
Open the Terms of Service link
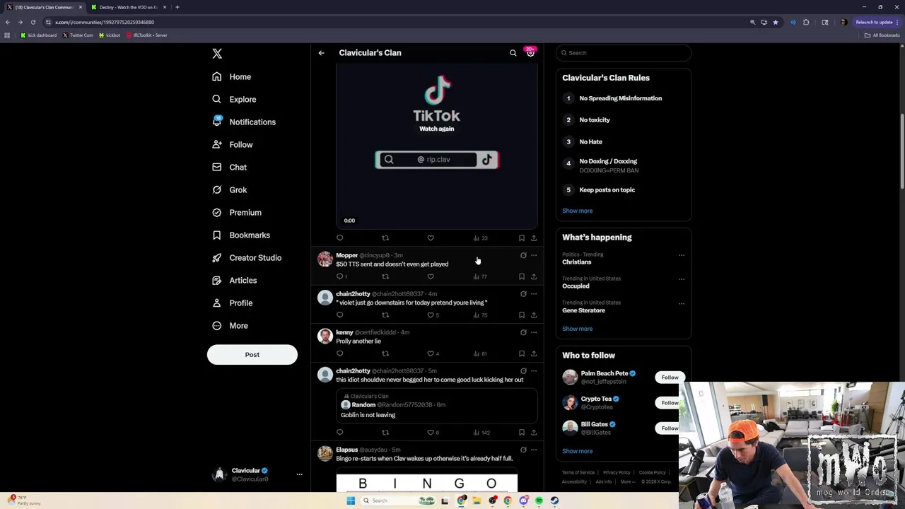pos(578,472)
